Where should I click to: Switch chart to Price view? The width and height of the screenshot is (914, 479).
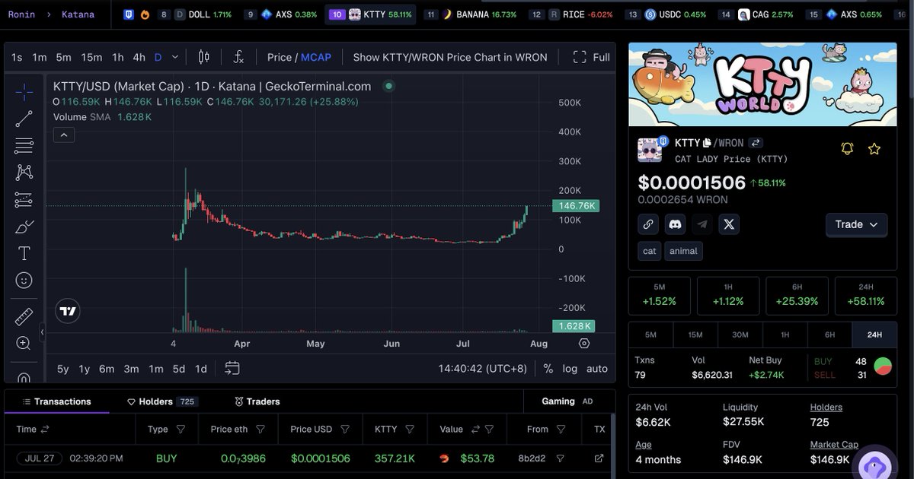click(x=280, y=57)
